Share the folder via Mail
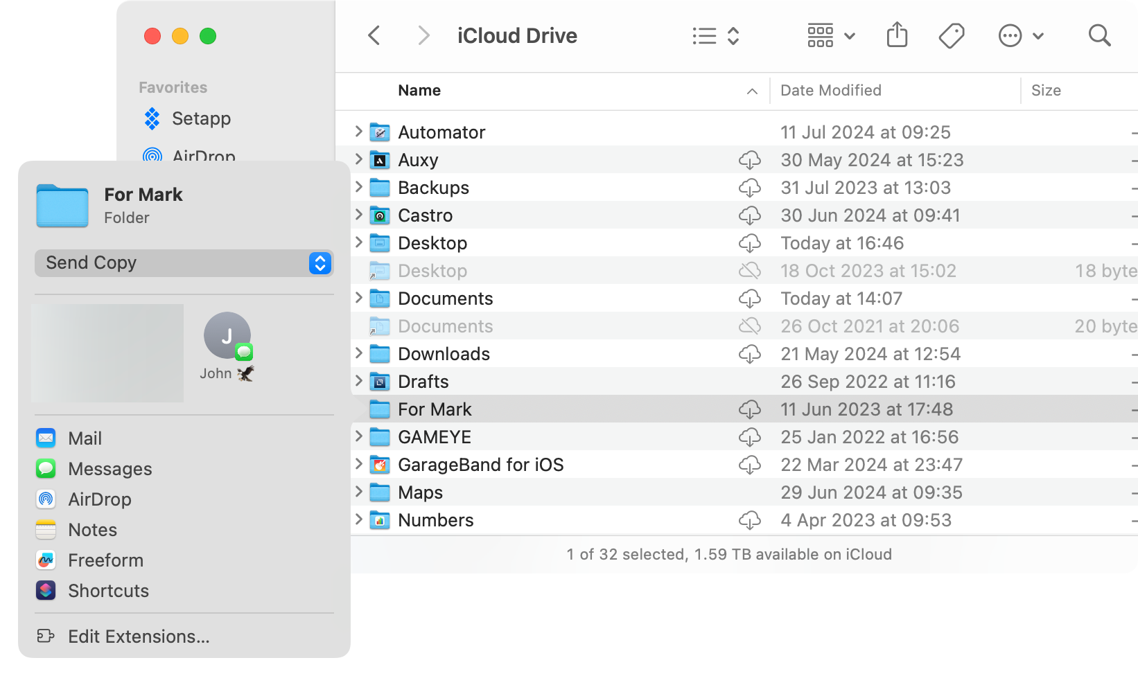The height and width of the screenshot is (676, 1138). [85, 438]
